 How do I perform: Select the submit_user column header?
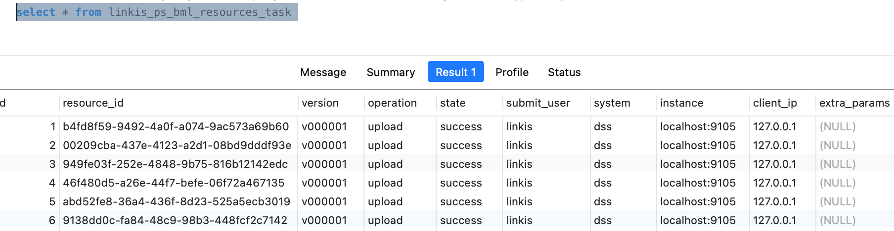pyautogui.click(x=538, y=103)
